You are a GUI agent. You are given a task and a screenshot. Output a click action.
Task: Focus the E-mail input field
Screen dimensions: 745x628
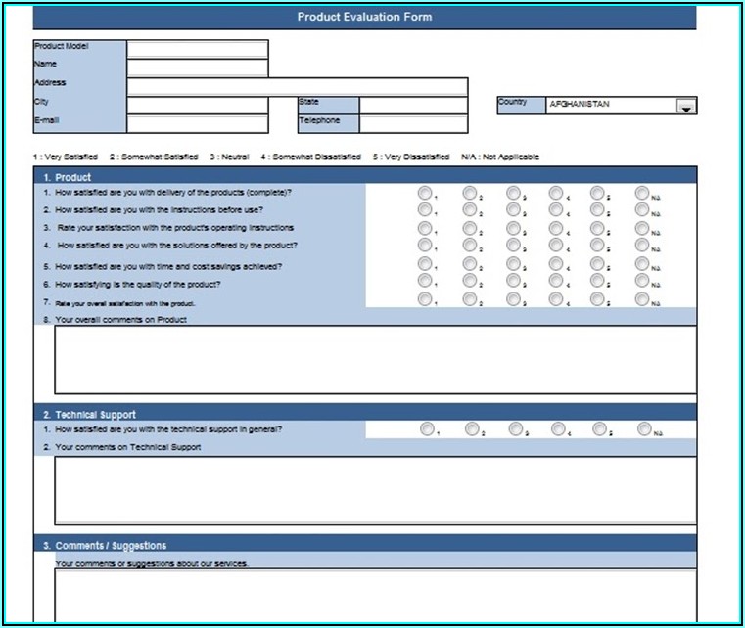coord(197,124)
